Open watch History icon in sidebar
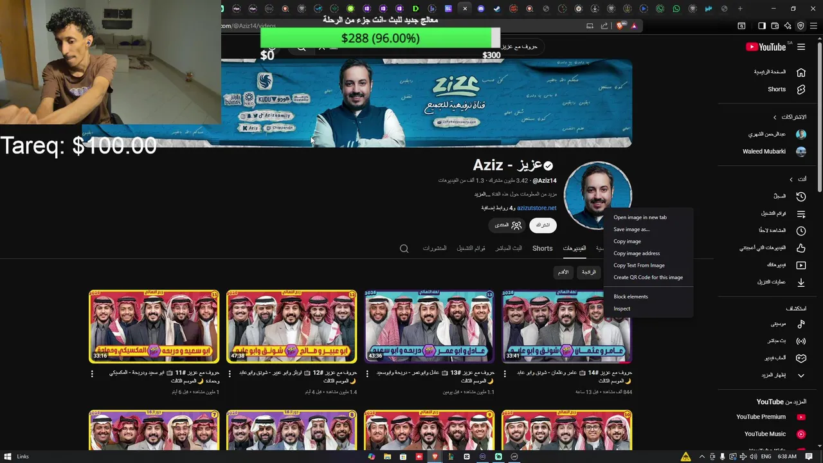This screenshot has height=463, width=823. coord(801,196)
